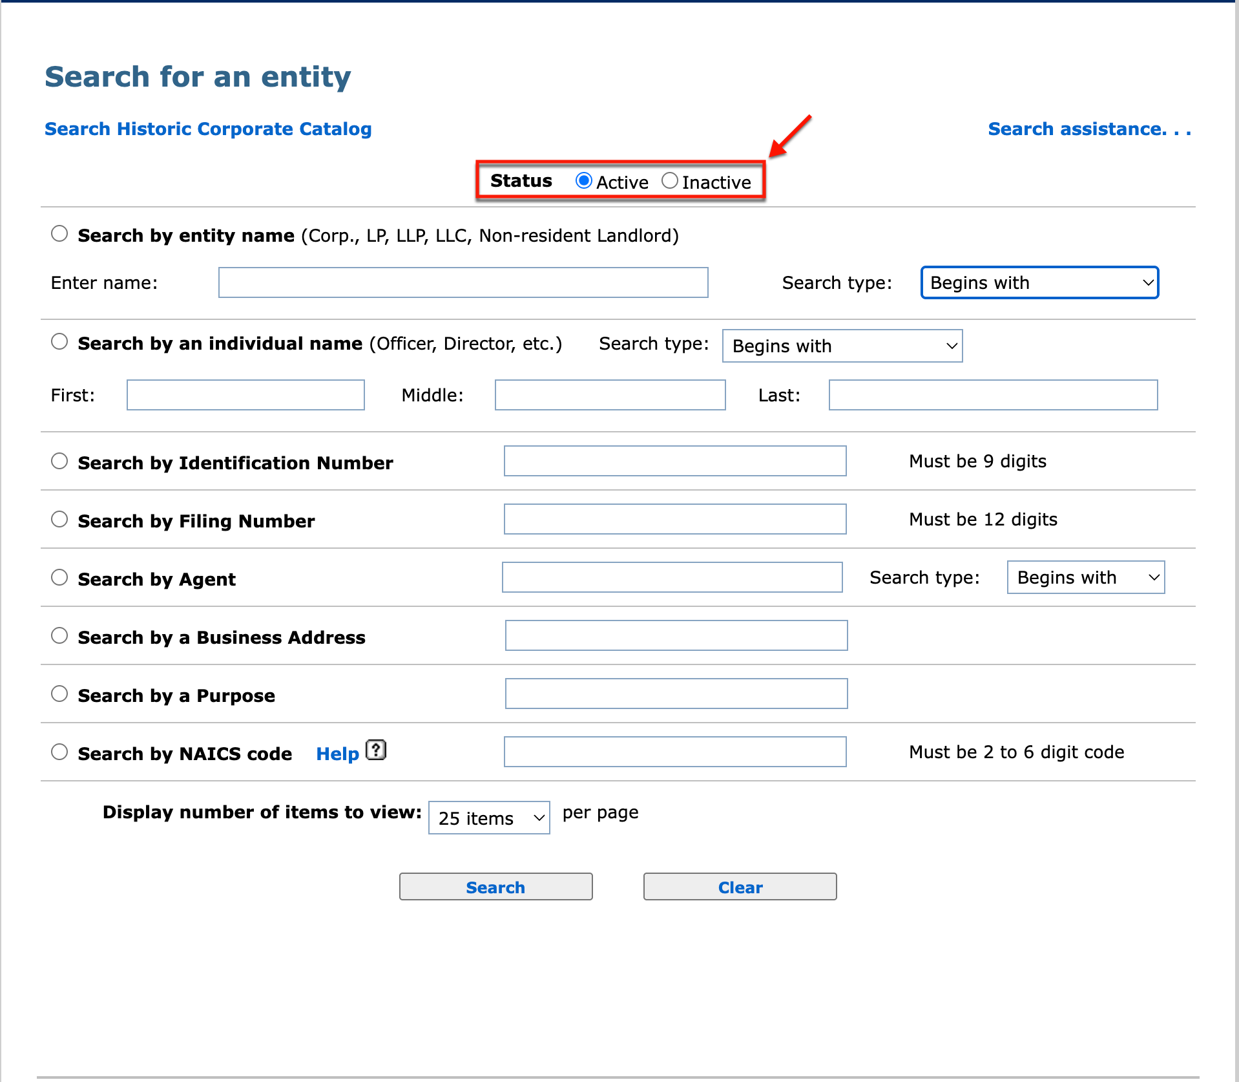Click the NAICS Help link
Screen dimensions: 1239x1082
pyautogui.click(x=337, y=754)
